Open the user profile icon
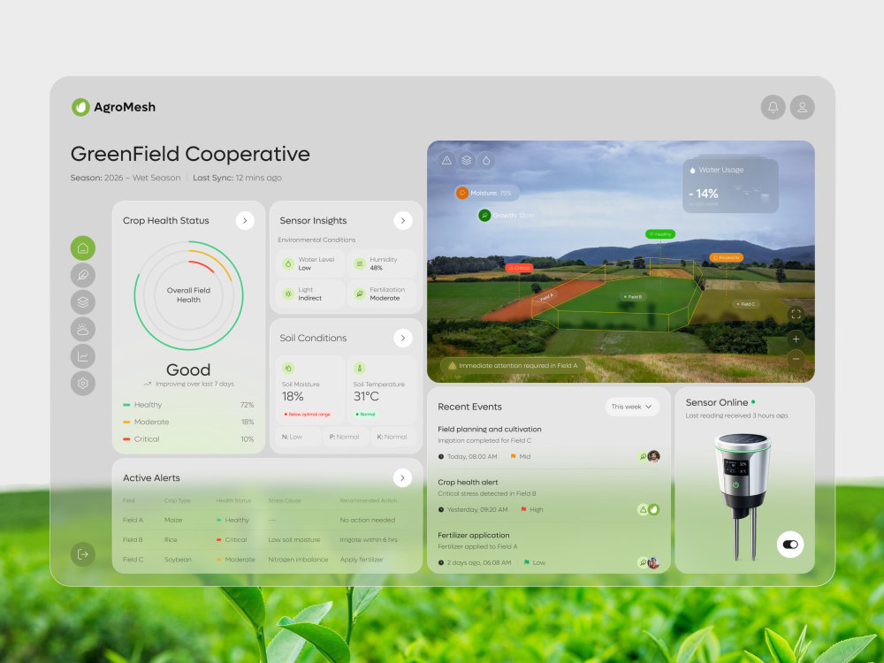The width and height of the screenshot is (884, 663). tap(803, 107)
